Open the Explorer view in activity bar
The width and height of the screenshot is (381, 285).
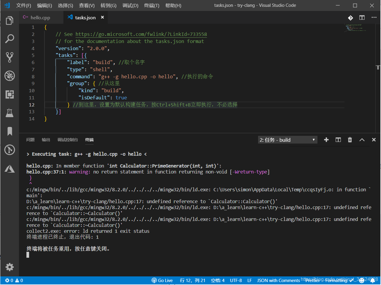tap(10, 20)
